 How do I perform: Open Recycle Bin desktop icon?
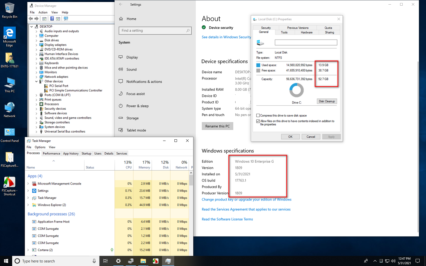tap(10, 11)
